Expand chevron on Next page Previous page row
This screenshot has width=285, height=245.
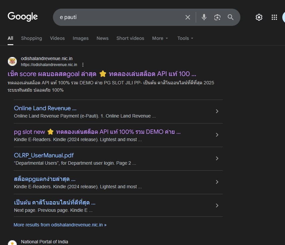click(217, 205)
